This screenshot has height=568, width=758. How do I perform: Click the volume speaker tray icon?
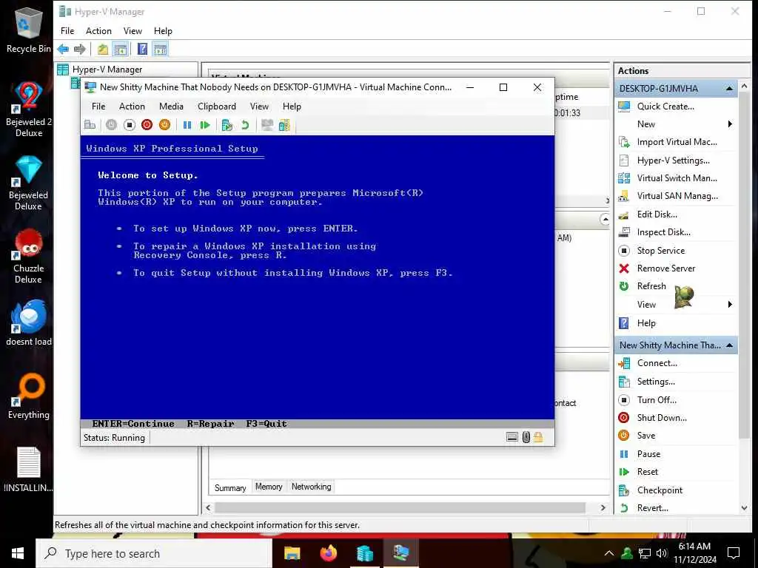[x=661, y=553]
